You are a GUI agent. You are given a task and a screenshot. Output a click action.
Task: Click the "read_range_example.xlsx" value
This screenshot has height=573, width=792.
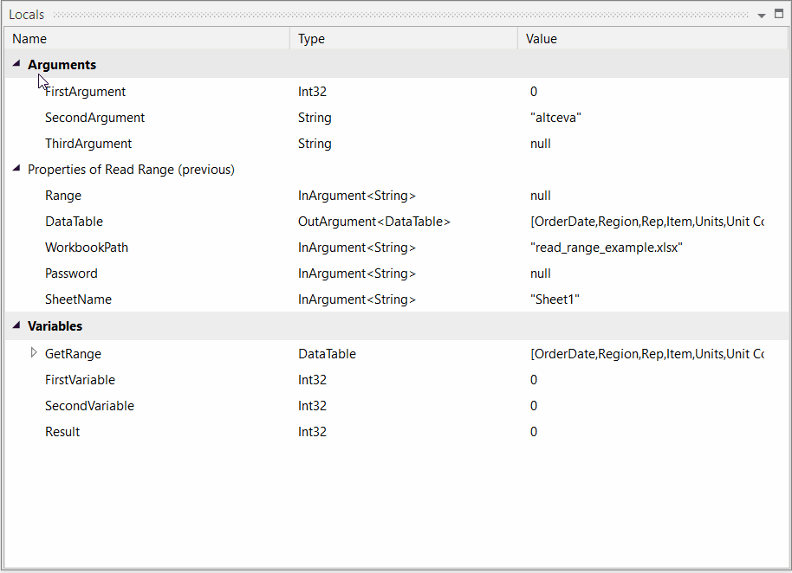[606, 248]
